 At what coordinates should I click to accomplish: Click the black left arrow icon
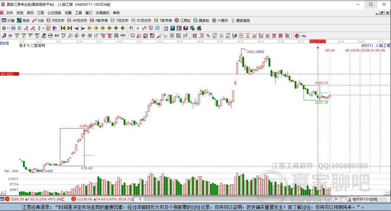(x=76, y=28)
